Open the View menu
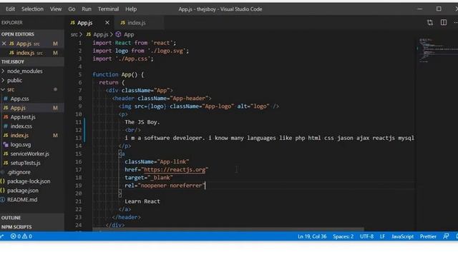Image resolution: width=458 pixels, height=257 pixels. 56,9
